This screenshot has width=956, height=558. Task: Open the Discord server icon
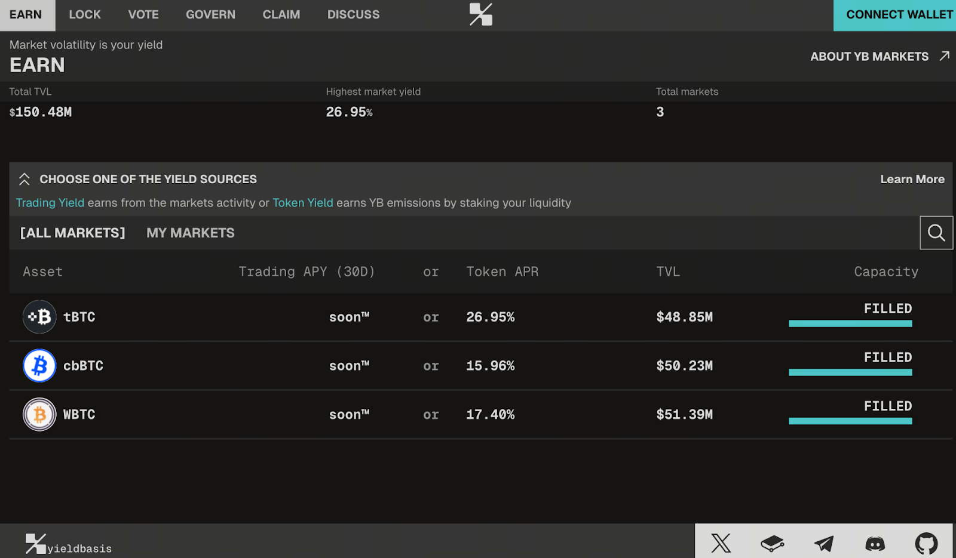click(x=875, y=543)
